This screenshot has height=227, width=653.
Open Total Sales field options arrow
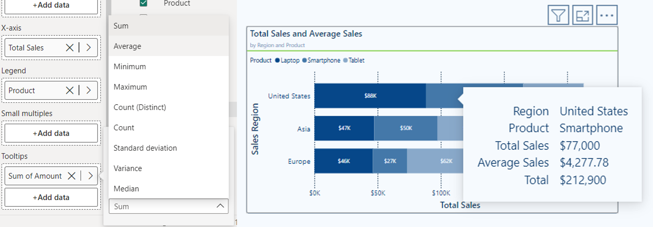click(x=89, y=47)
